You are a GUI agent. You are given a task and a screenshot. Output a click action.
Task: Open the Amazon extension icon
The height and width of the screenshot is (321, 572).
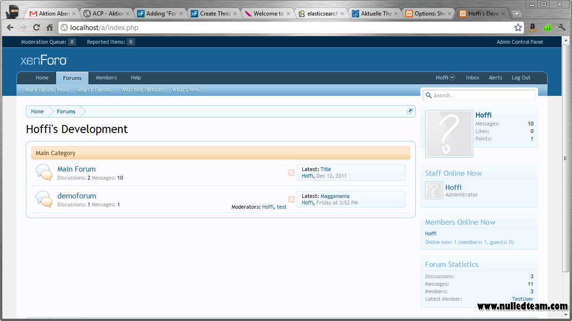(x=532, y=28)
